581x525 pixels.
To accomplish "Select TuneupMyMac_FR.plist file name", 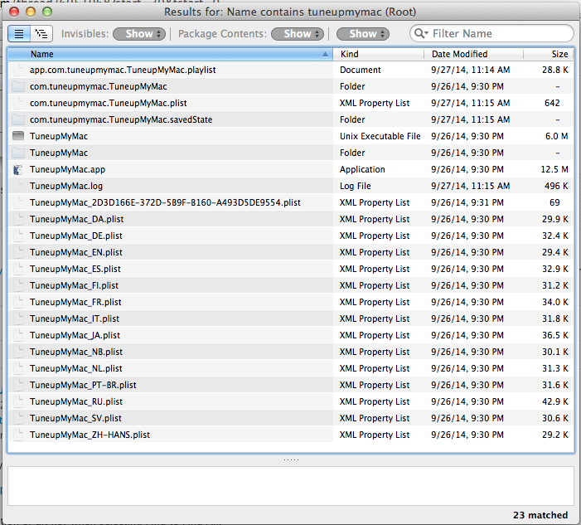I will point(75,302).
